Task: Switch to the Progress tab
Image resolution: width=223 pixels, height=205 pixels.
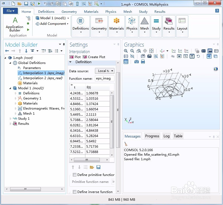Action: point(152,136)
